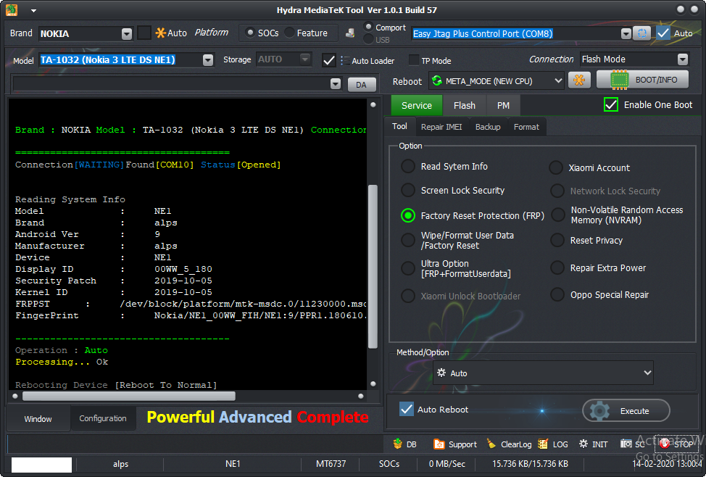The width and height of the screenshot is (706, 477).
Task: Click ClearLog broom tool
Action: tap(510, 444)
